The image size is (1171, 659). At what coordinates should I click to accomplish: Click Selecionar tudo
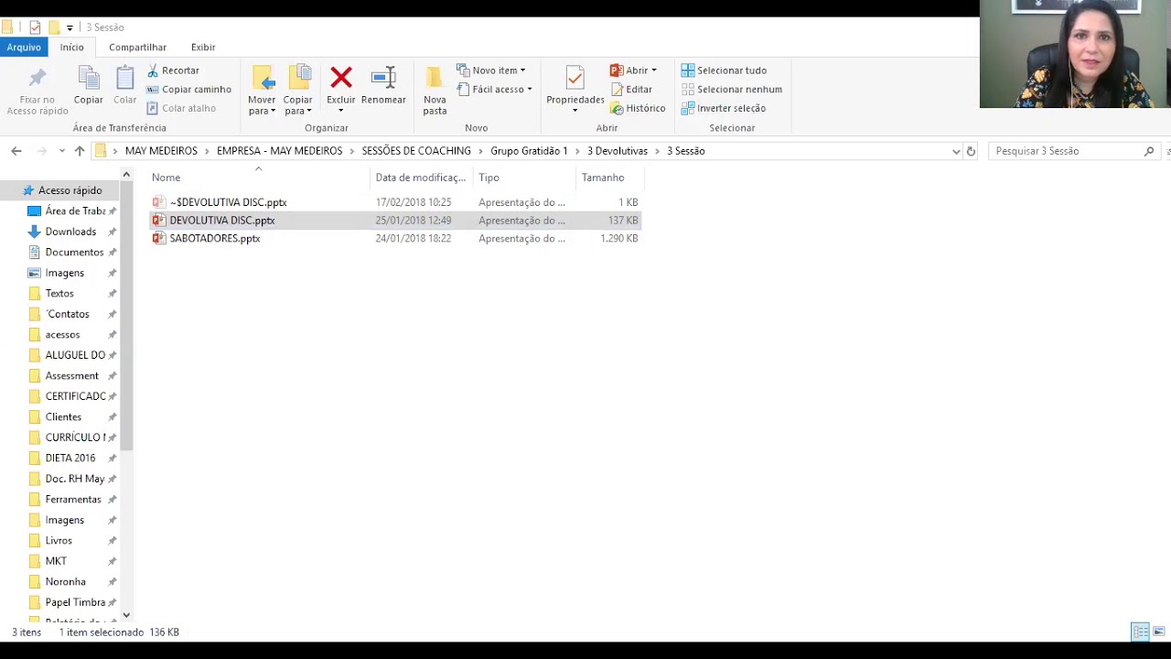[x=724, y=70]
